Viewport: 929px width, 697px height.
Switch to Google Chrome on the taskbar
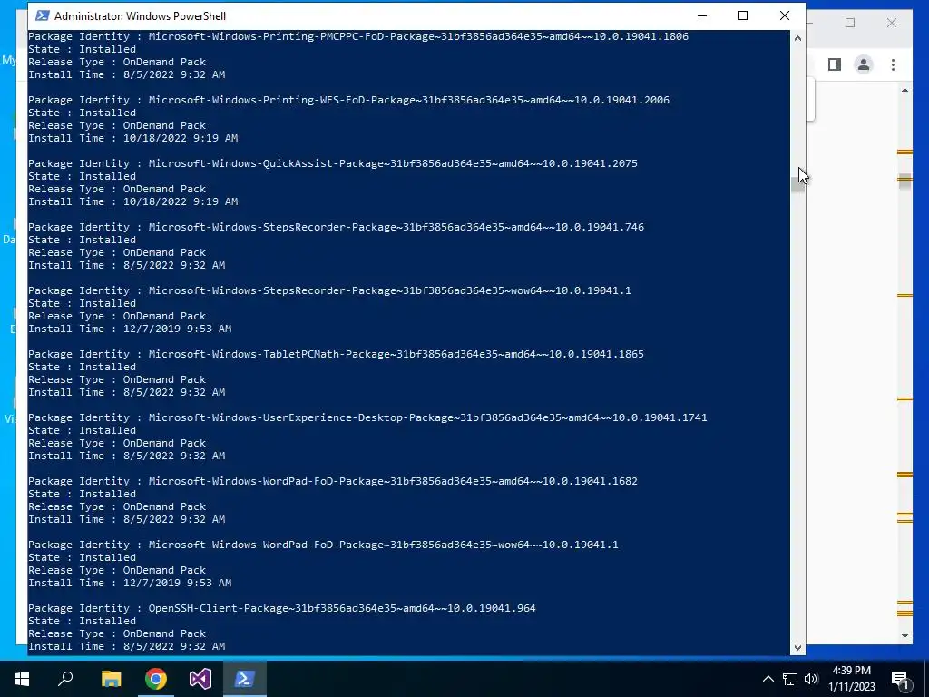[x=156, y=679]
